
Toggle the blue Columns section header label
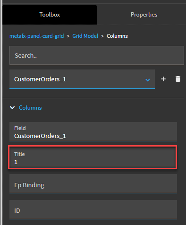coord(30,108)
